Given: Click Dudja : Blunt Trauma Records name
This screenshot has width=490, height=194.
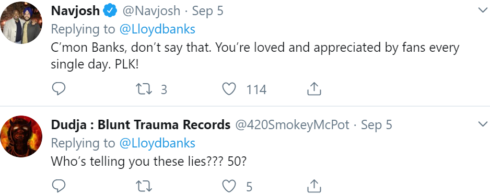Looking at the screenshot, I should pyautogui.click(x=141, y=124).
